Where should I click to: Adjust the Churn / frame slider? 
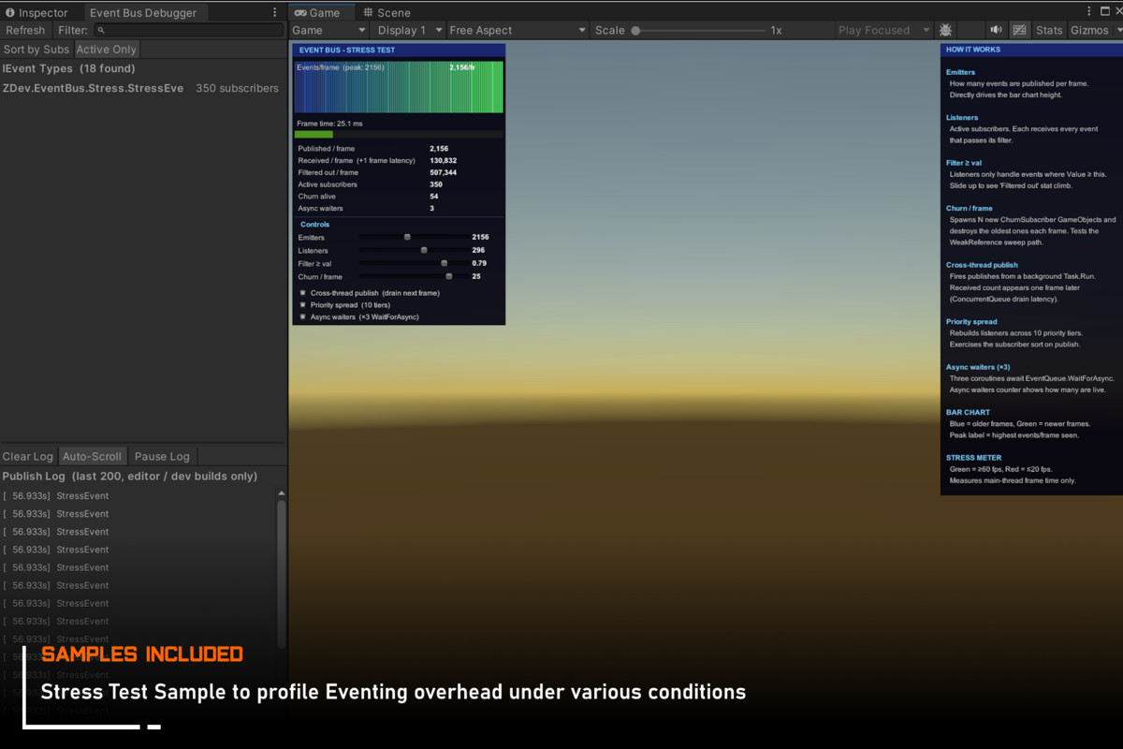point(415,277)
